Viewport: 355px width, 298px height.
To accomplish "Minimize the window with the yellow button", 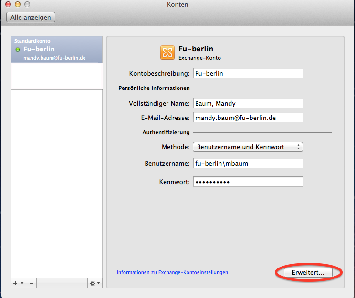I will (18, 4).
